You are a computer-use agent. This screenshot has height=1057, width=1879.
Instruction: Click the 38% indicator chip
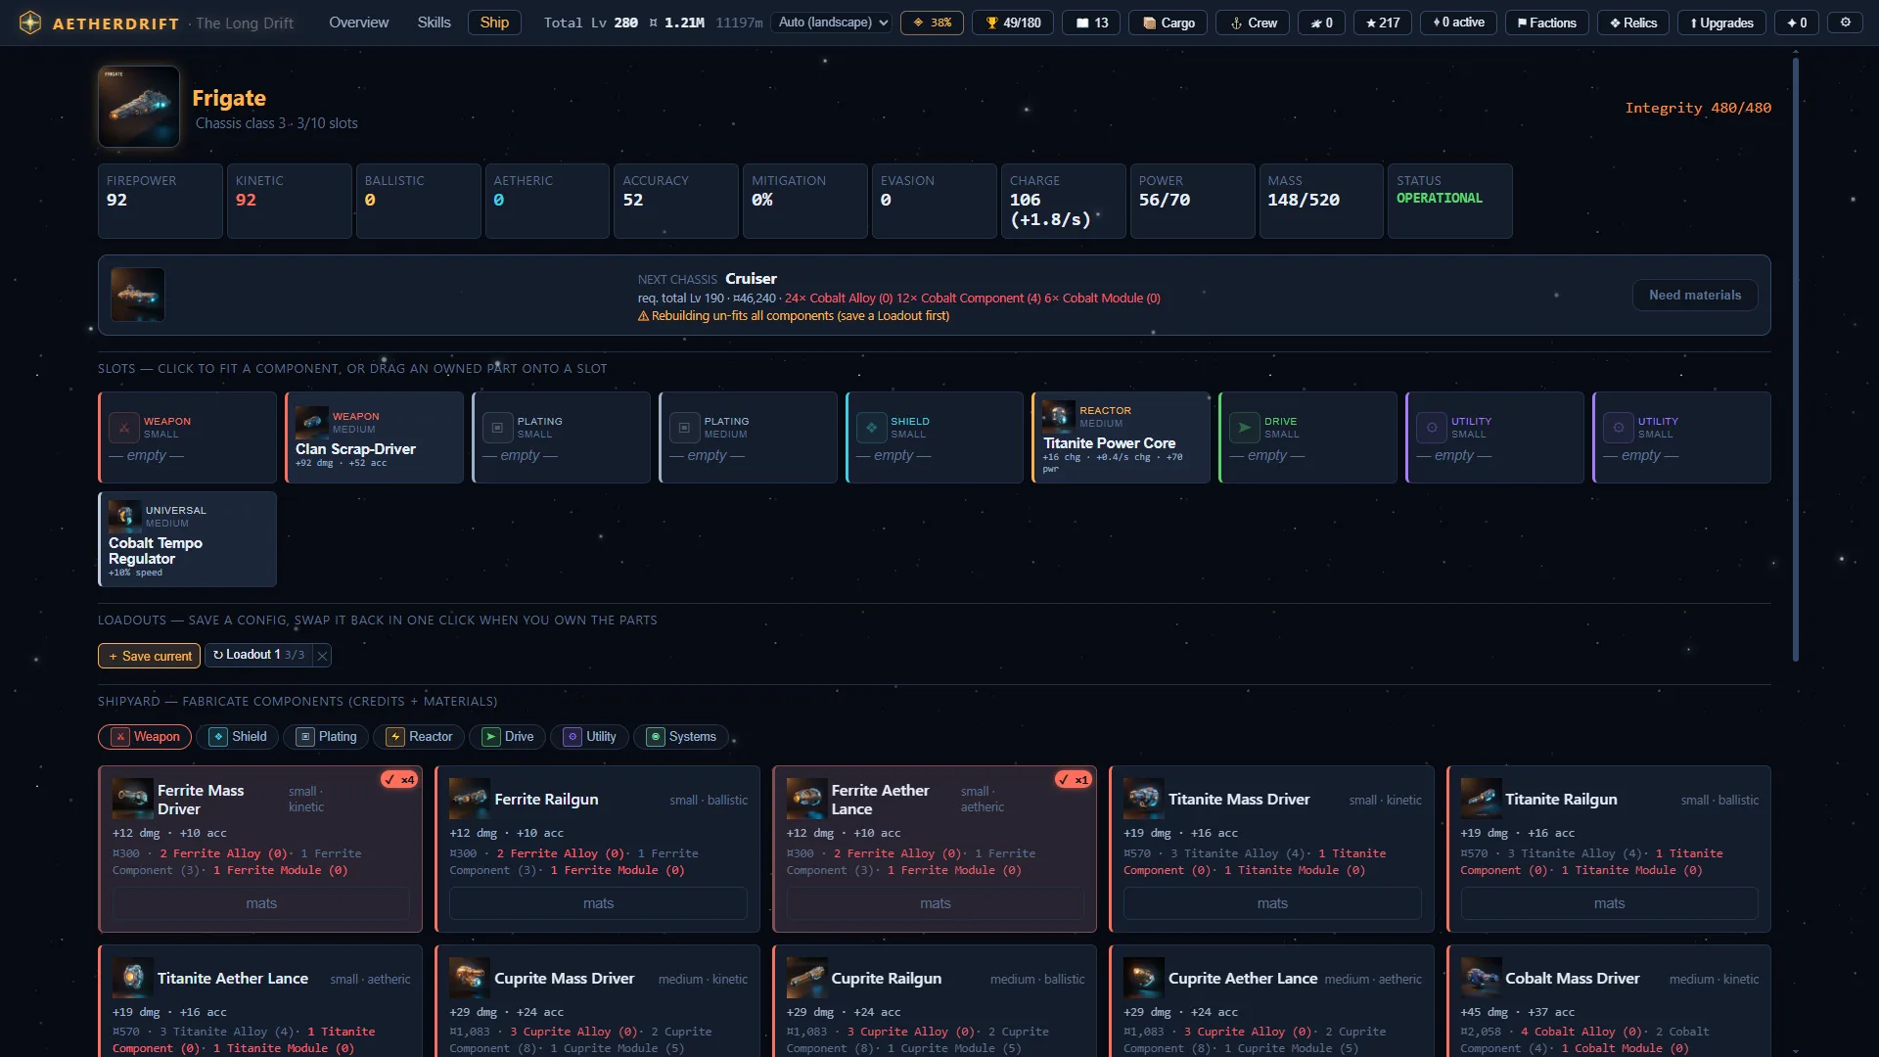pyautogui.click(x=932, y=23)
